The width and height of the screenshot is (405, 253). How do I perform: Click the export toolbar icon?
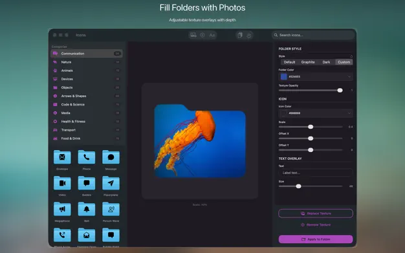(249, 35)
